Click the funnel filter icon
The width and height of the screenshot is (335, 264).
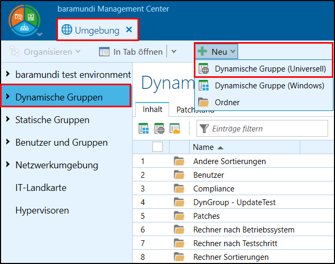pyautogui.click(x=204, y=129)
